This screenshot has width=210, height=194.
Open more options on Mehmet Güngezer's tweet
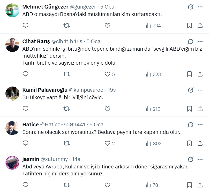coord(200,7)
